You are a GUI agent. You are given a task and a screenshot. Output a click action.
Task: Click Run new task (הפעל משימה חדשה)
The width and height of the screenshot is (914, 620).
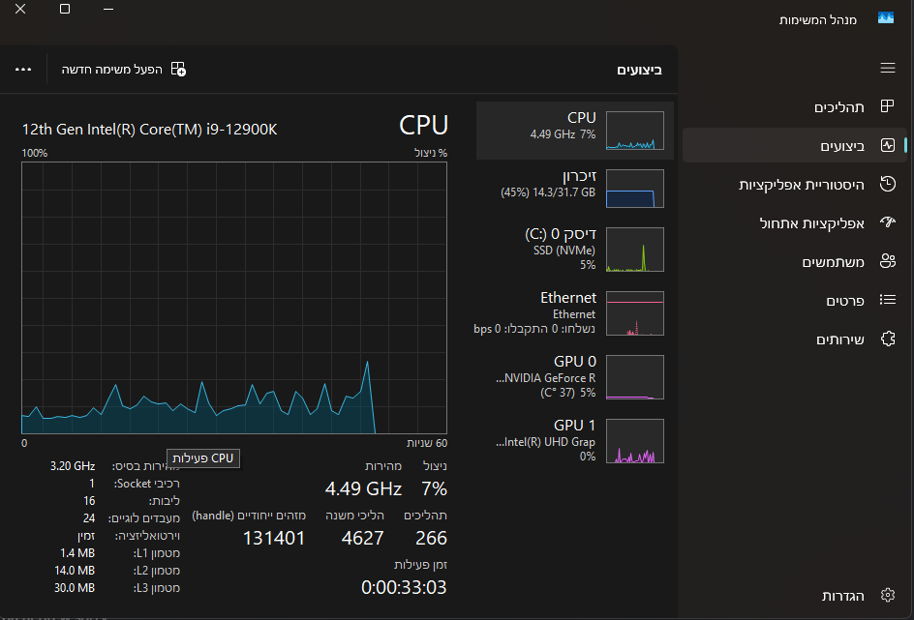[124, 70]
